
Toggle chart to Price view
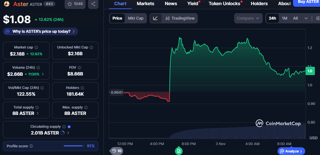point(117,18)
